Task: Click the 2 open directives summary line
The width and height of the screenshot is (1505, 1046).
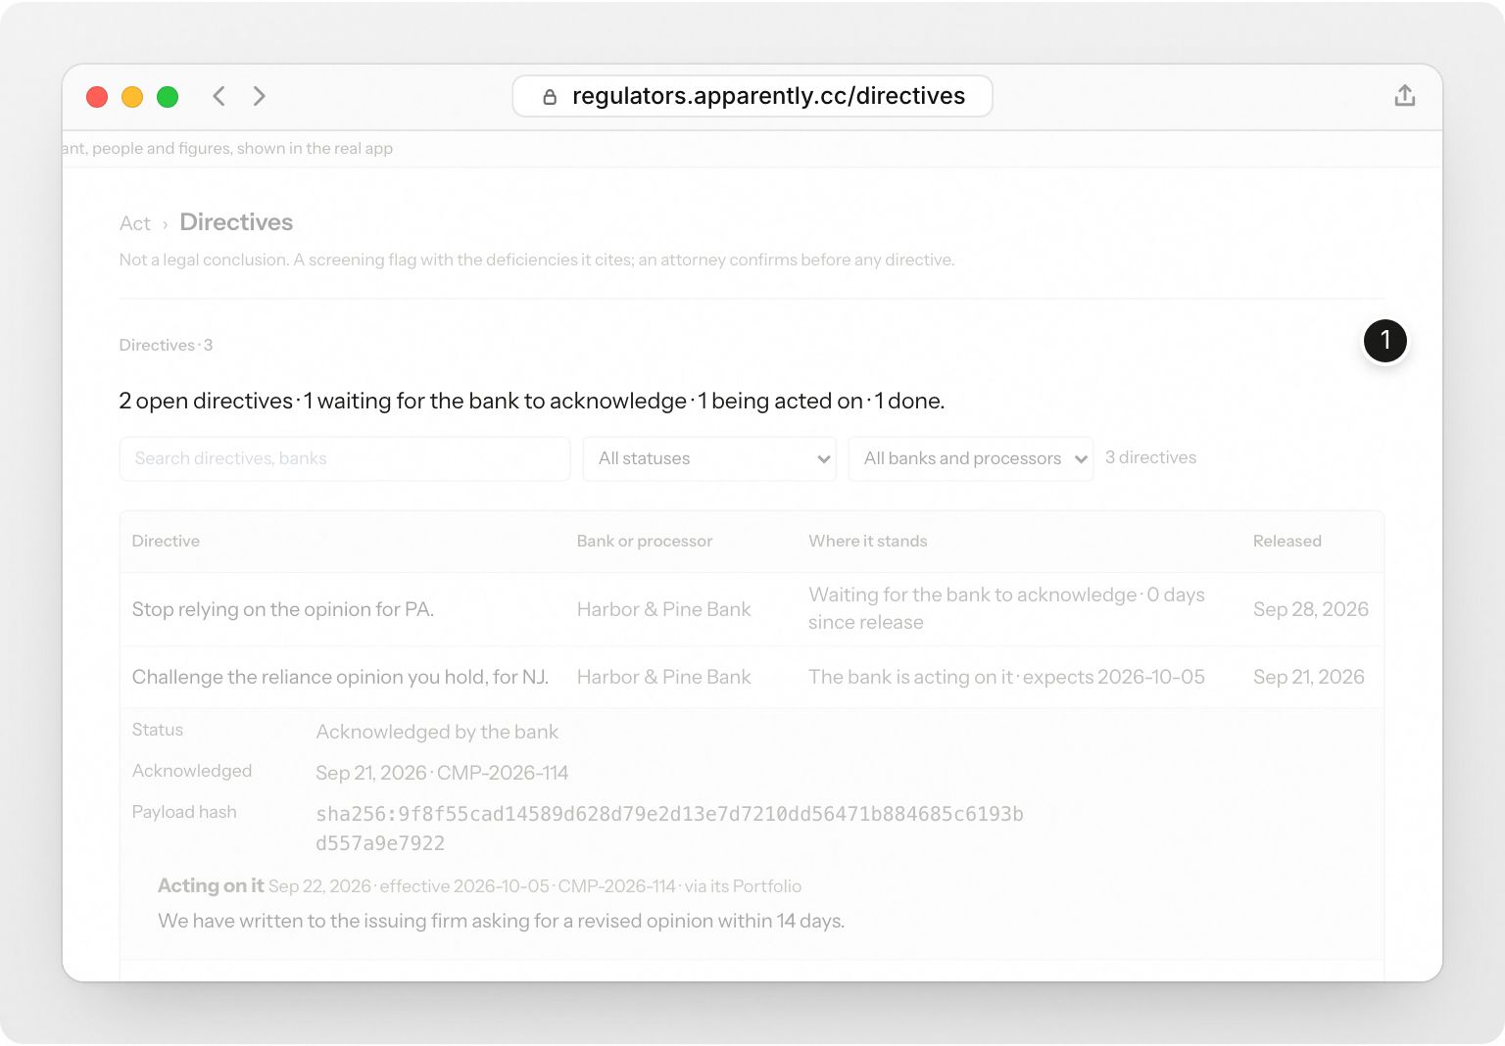Action: tap(532, 401)
